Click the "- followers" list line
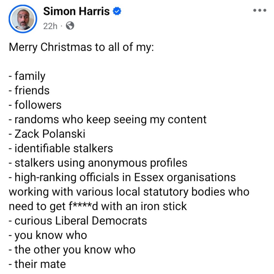 [x=35, y=105]
